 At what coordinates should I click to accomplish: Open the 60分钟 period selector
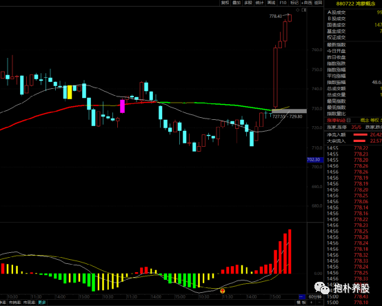coord(314,297)
